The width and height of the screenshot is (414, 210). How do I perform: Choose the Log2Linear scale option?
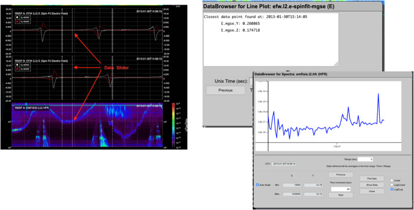point(392,185)
